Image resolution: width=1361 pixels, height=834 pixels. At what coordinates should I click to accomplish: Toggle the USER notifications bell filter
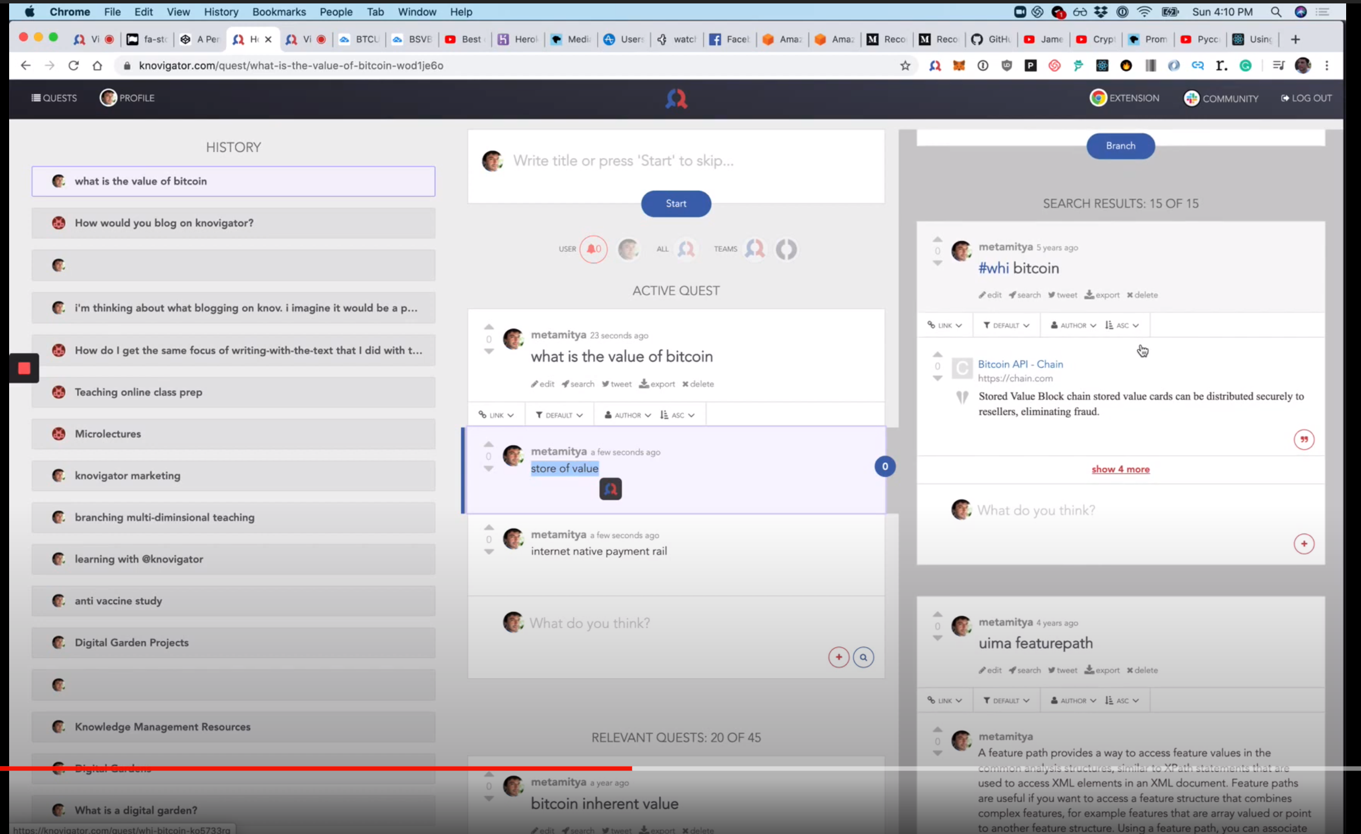(x=593, y=249)
